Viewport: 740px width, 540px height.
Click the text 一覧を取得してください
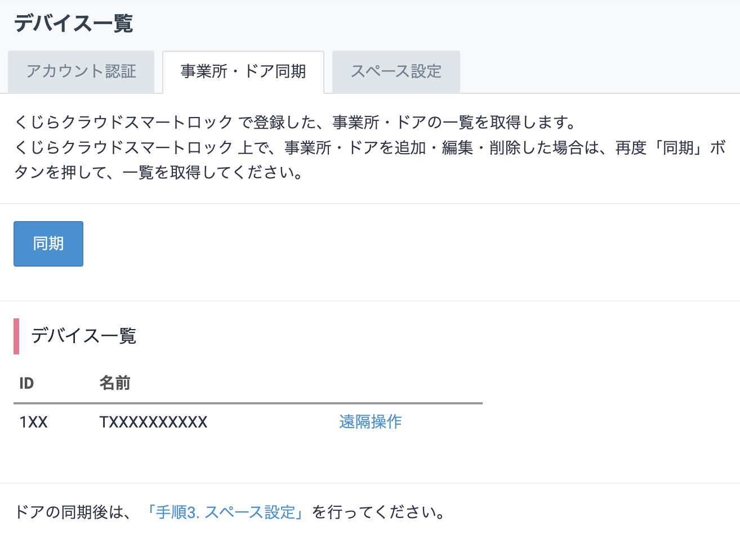click(x=213, y=173)
